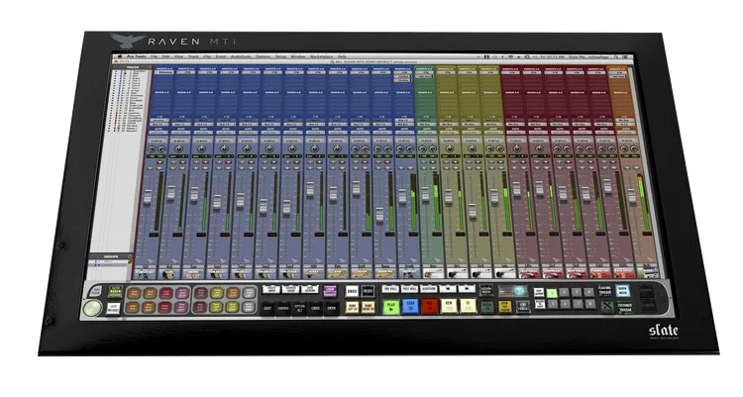This screenshot has height=397, width=743.
Task: Open the Edit menu
Action: (165, 56)
